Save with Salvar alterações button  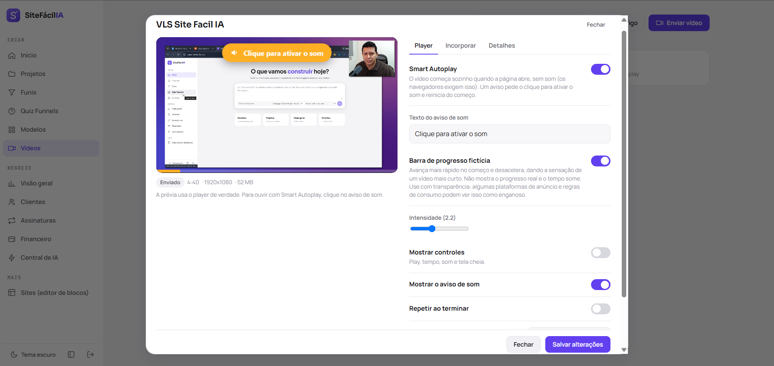[578, 345]
